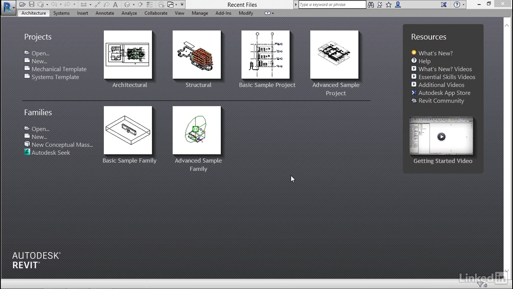Switch to the Annotate ribbon tab

tap(105, 13)
